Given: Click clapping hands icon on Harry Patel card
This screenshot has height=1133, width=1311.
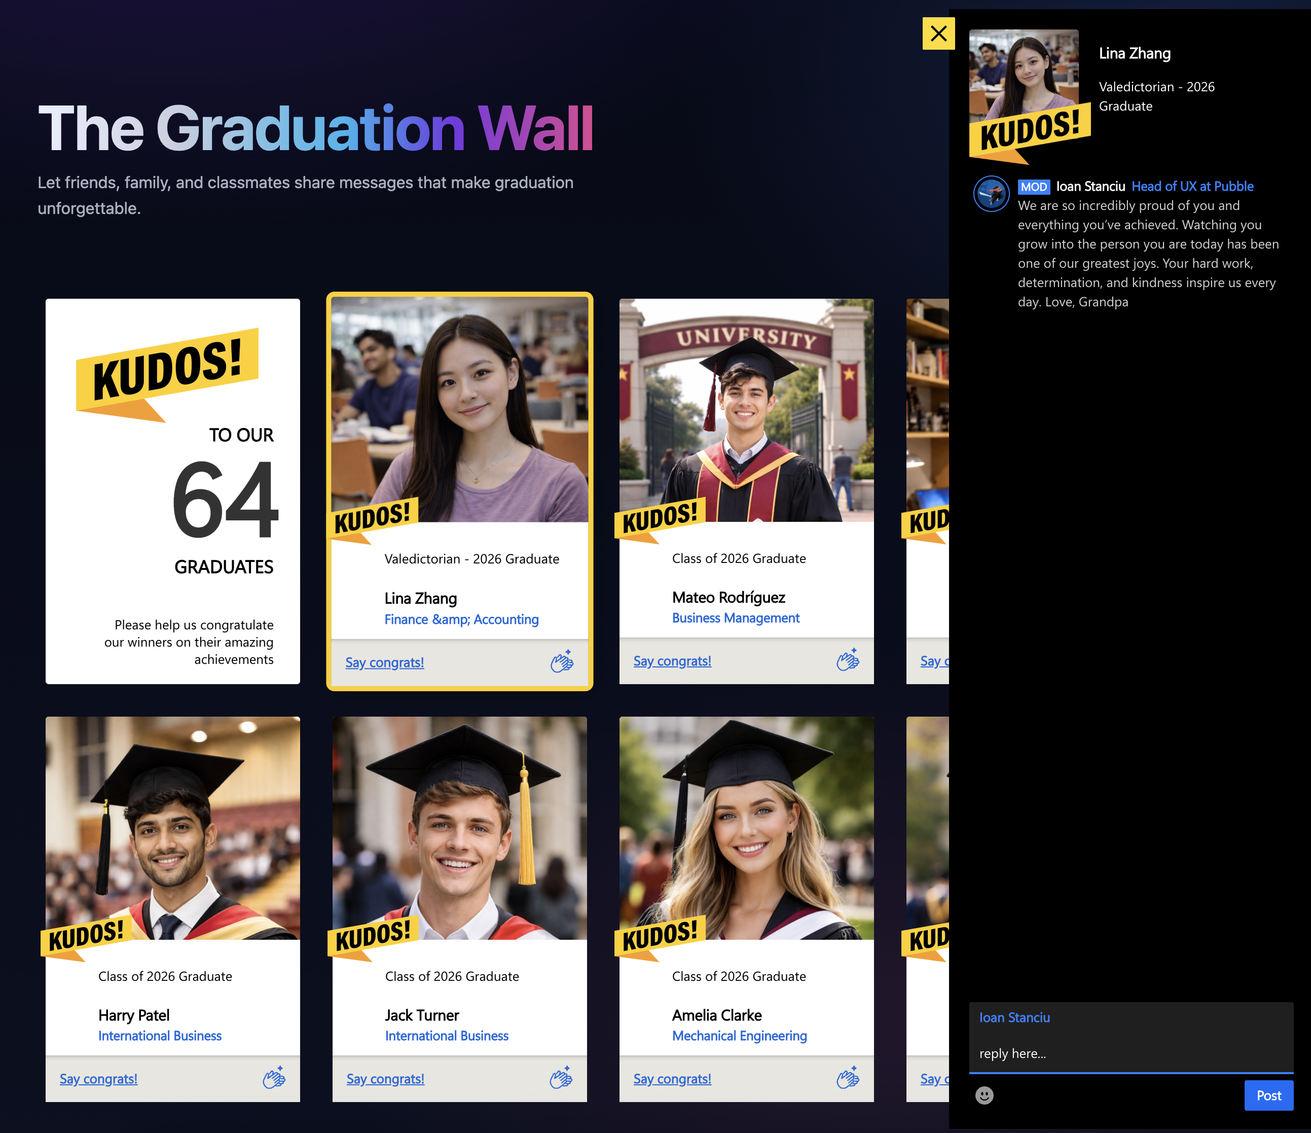Looking at the screenshot, I should 274,1078.
